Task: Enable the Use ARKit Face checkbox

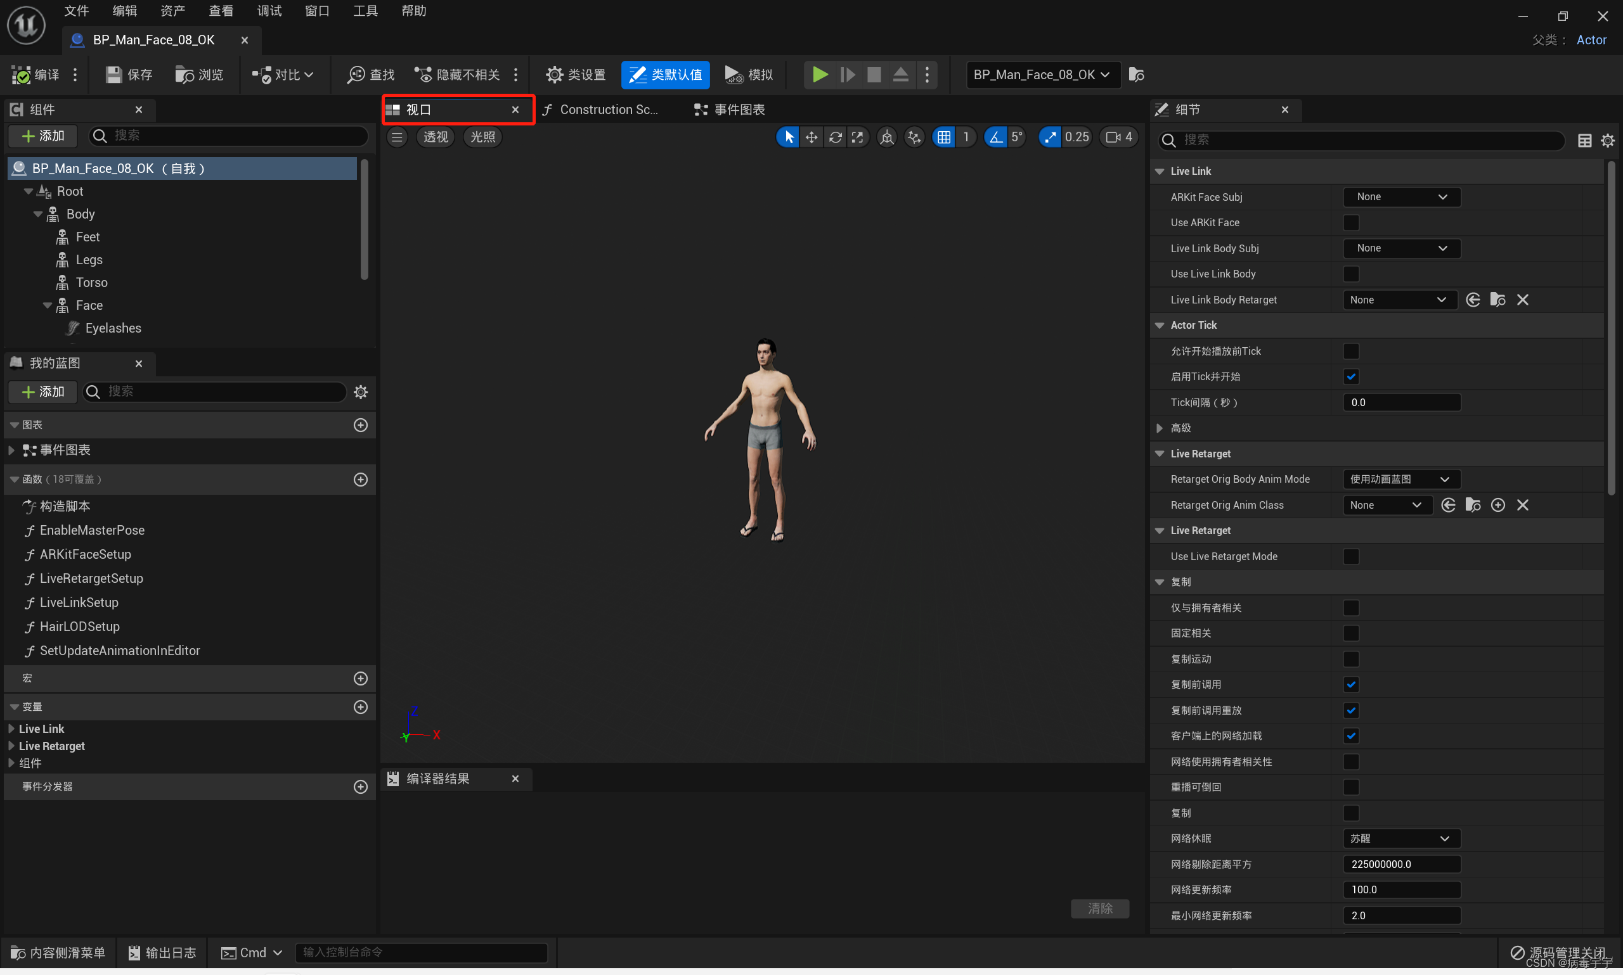Action: pos(1351,222)
